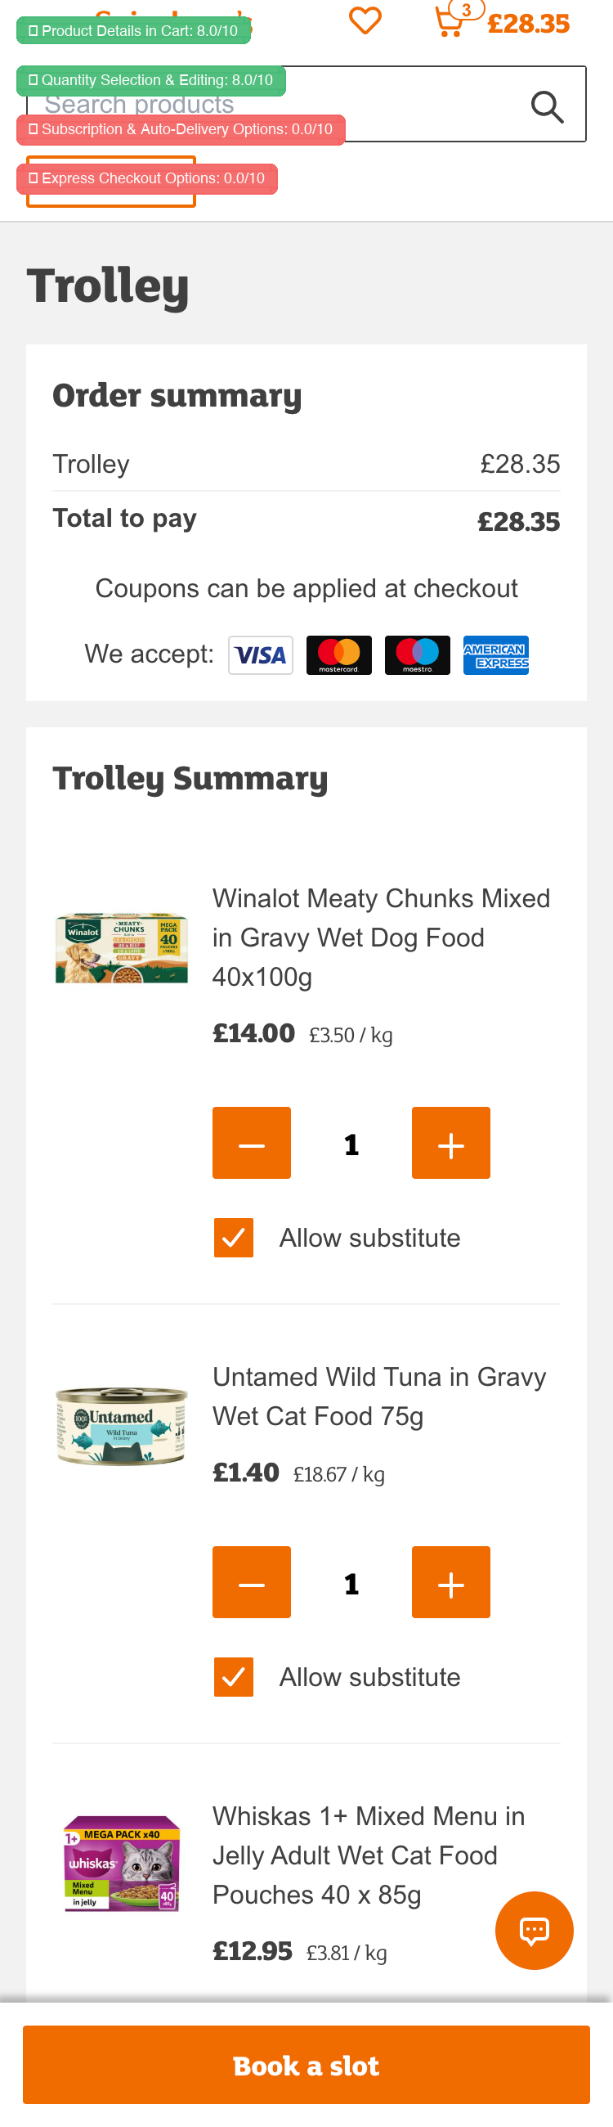
Task: Decrease Untamed Wild Tuna quantity
Action: point(252,1582)
